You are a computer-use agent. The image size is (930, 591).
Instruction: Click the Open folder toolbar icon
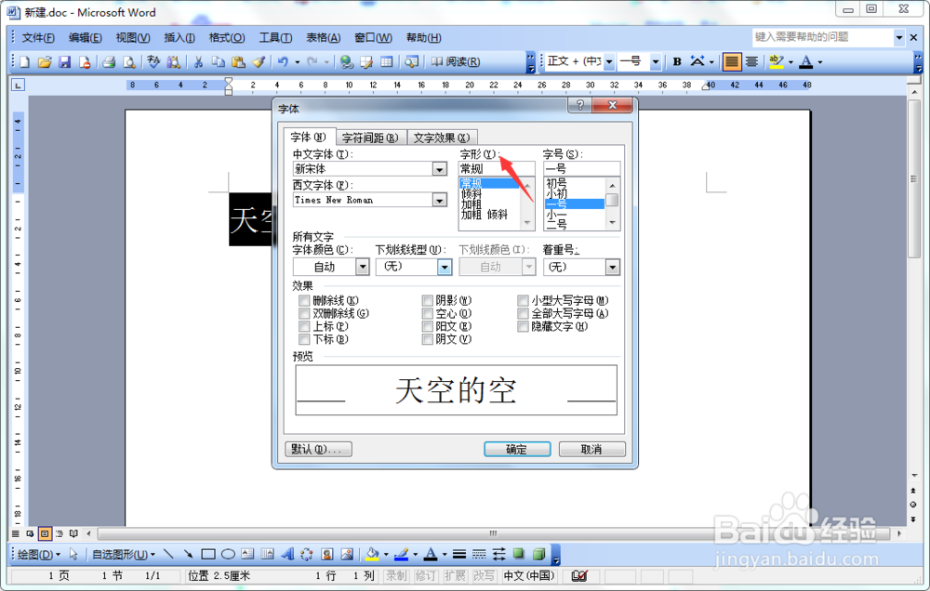pyautogui.click(x=45, y=61)
